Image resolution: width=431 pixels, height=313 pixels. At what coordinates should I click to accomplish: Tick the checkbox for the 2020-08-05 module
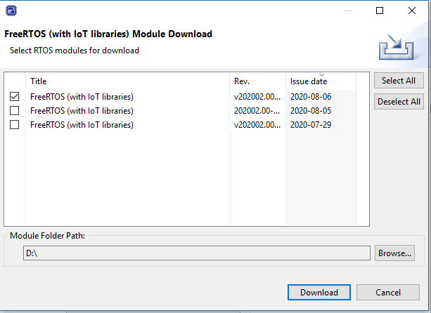[x=15, y=111]
